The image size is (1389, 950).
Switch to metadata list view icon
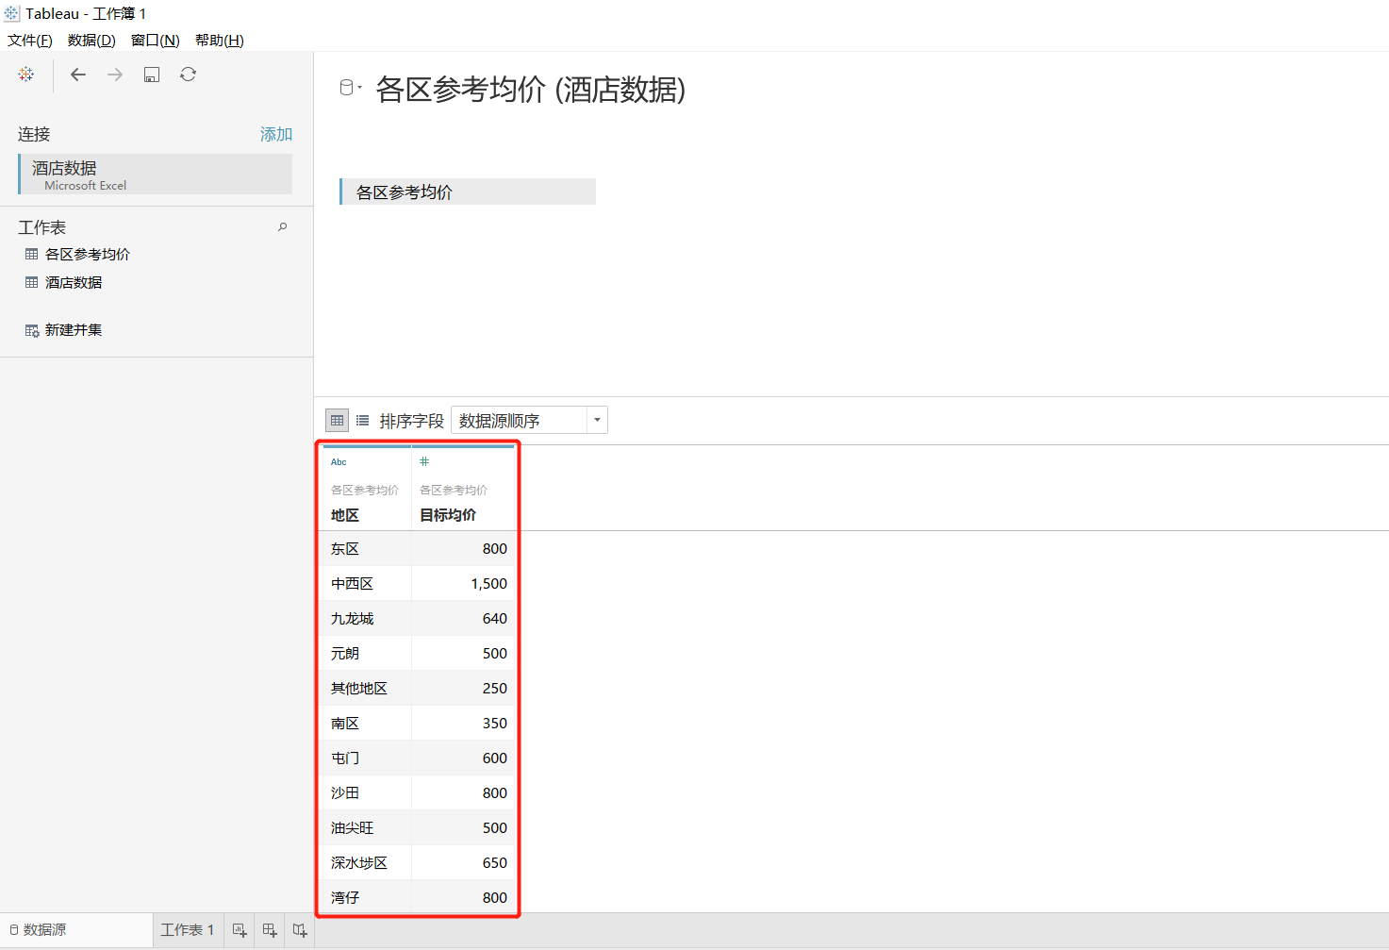click(362, 420)
